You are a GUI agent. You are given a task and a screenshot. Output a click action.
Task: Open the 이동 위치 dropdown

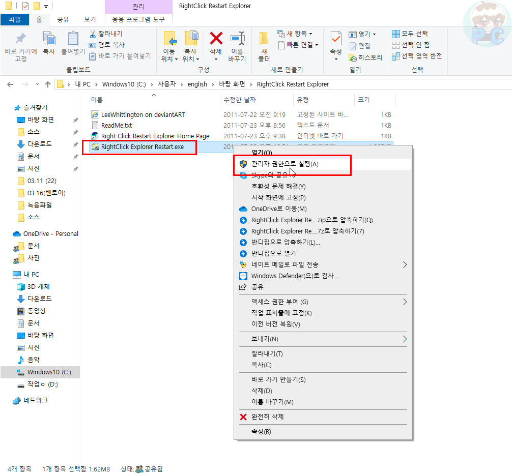point(169,59)
